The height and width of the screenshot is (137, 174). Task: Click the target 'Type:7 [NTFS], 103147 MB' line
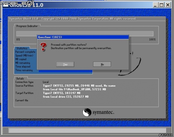[x=62, y=93]
